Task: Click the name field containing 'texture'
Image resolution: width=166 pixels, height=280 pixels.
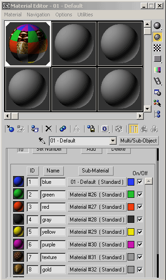Action: 53,257
